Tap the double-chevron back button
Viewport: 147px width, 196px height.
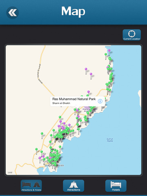pos(12,13)
